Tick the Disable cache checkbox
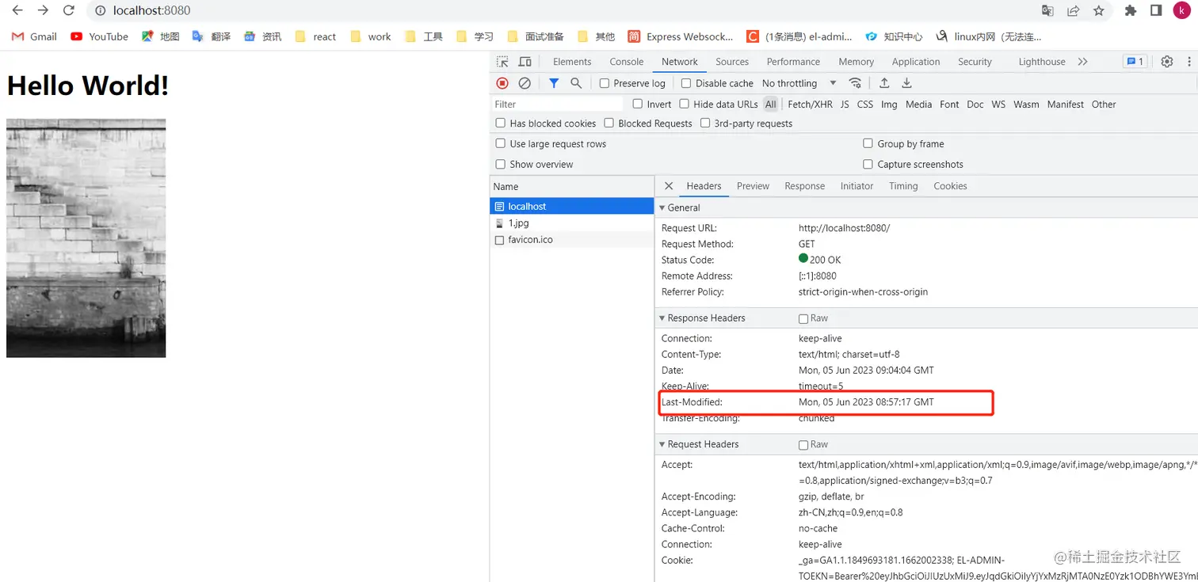This screenshot has height=582, width=1198. tap(686, 83)
